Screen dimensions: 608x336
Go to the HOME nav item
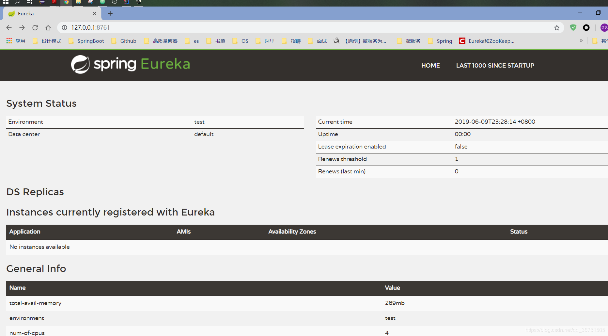pos(430,66)
